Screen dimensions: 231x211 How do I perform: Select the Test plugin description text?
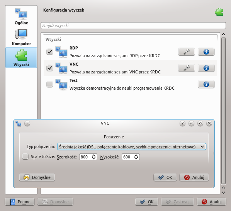tap(122, 88)
